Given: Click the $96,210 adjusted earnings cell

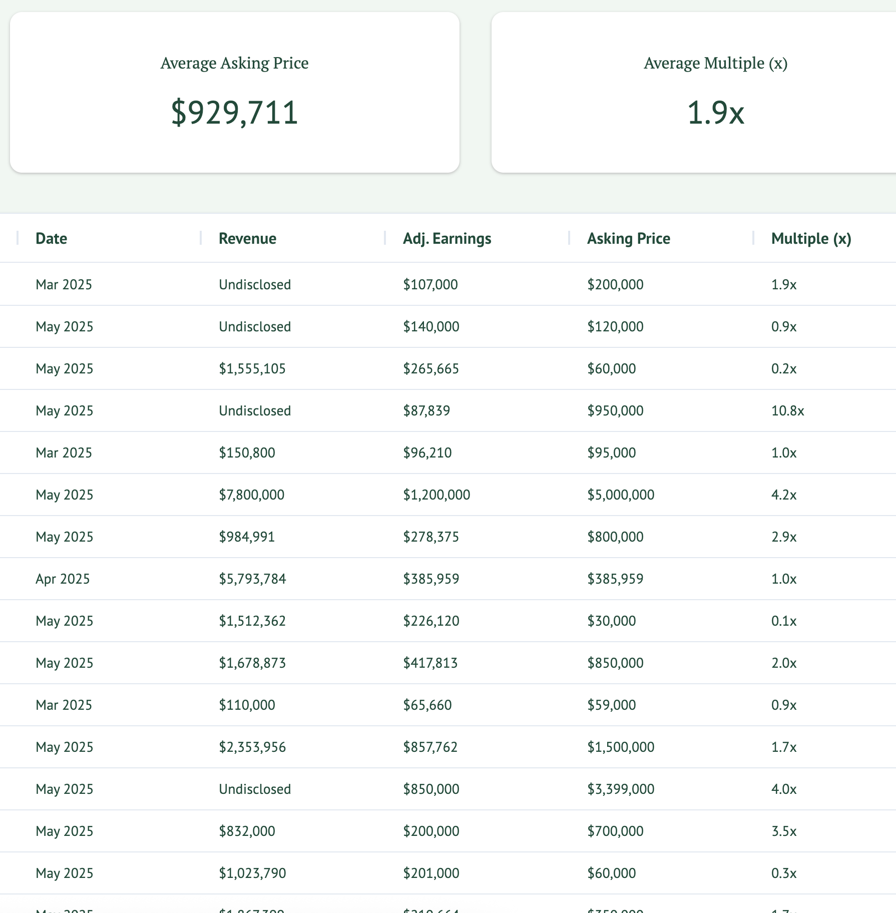Looking at the screenshot, I should (x=427, y=452).
